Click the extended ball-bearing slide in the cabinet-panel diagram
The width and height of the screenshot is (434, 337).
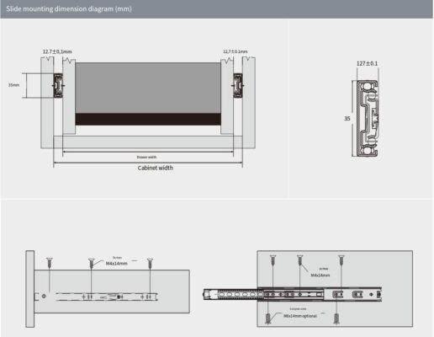click(x=293, y=294)
